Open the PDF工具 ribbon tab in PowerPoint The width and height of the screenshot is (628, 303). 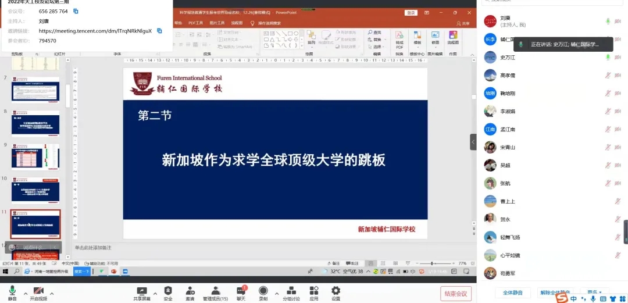[195, 23]
